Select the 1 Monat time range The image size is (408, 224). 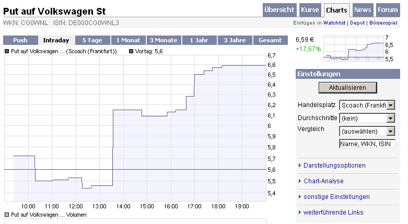tap(129, 40)
